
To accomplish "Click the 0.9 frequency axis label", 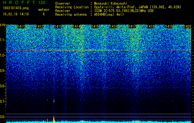I will [x=2, y=71].
